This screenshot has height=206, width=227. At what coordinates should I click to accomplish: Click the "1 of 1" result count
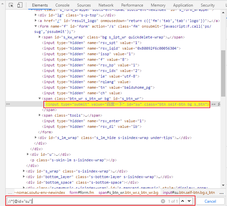(173, 201)
